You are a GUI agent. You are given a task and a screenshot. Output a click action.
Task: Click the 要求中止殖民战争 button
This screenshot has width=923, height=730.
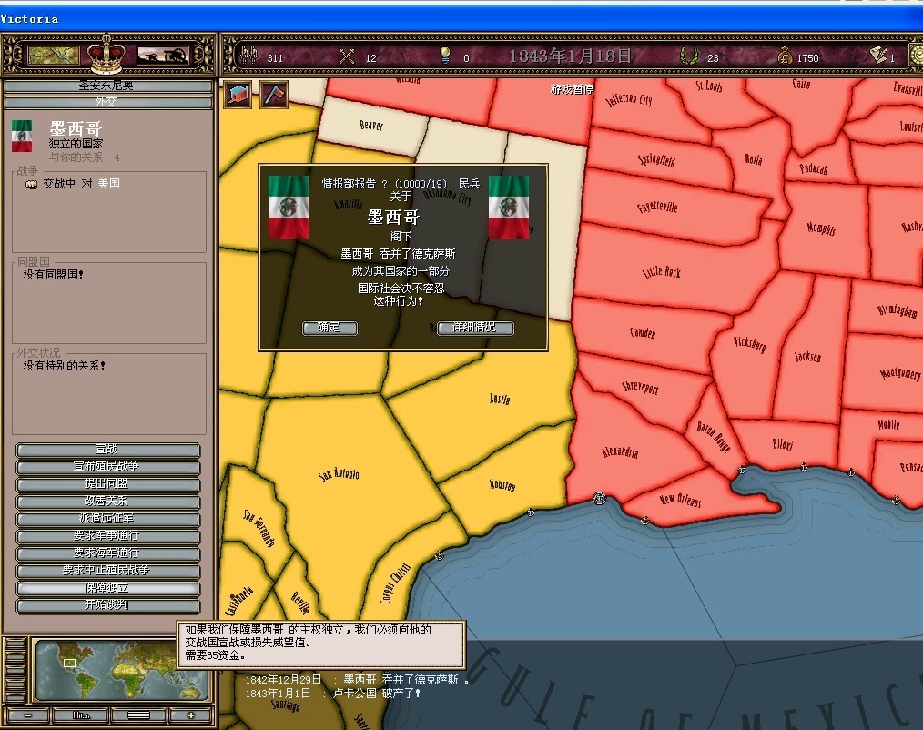(107, 571)
